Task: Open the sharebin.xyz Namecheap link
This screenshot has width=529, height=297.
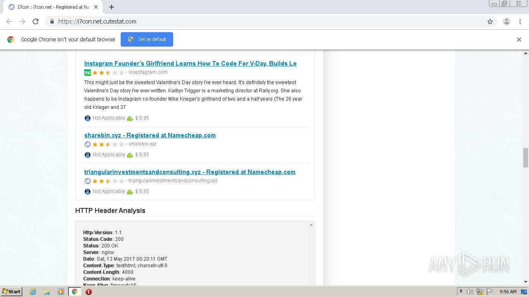Action: [x=150, y=135]
